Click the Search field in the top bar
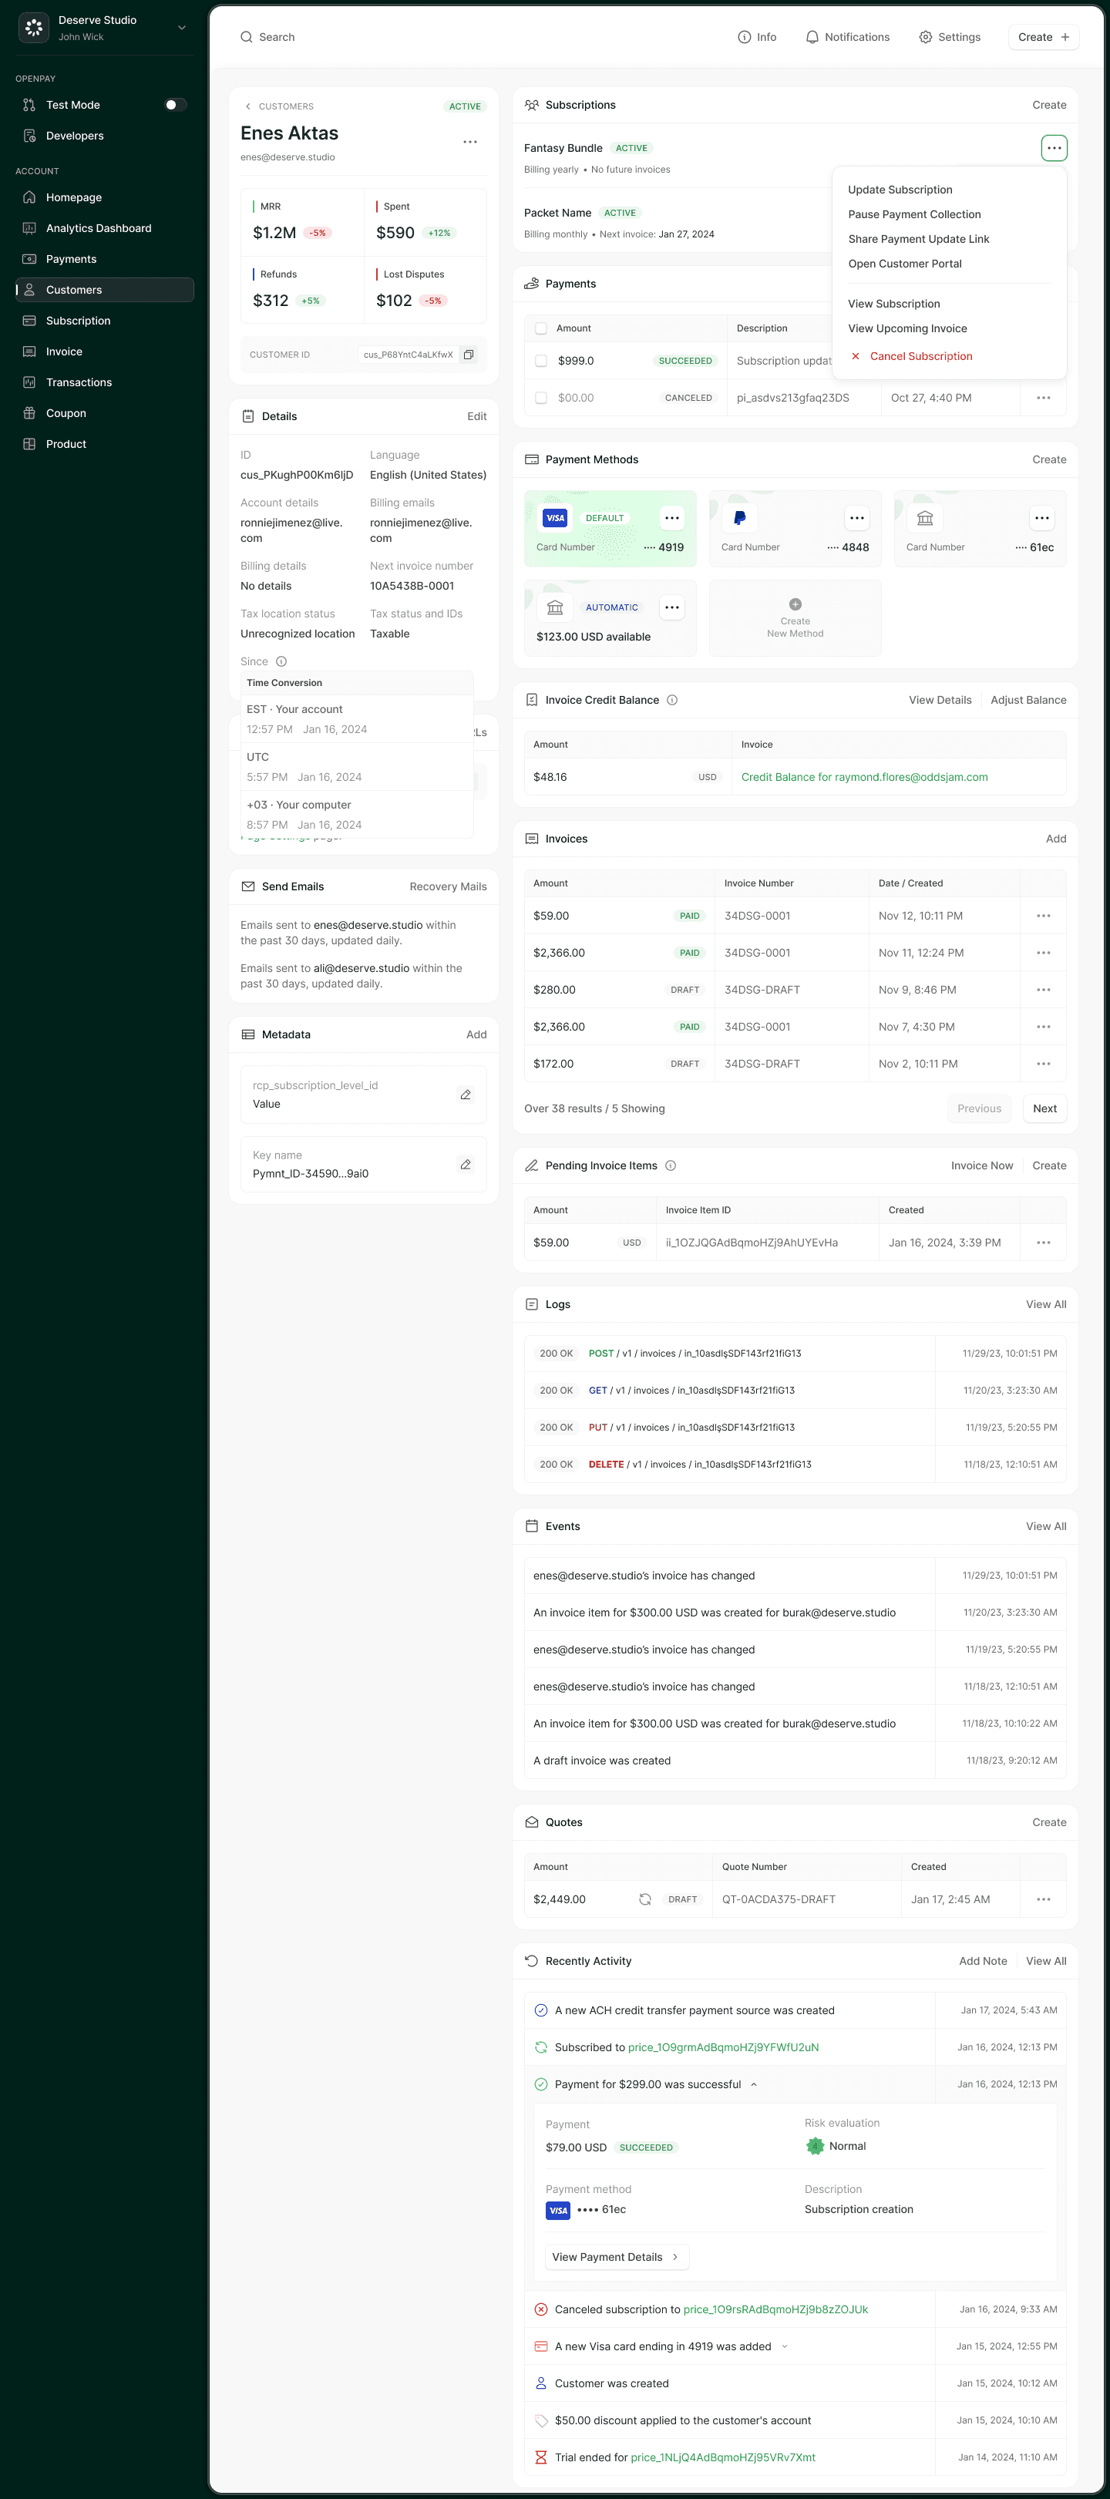1110x2499 pixels. click(267, 37)
